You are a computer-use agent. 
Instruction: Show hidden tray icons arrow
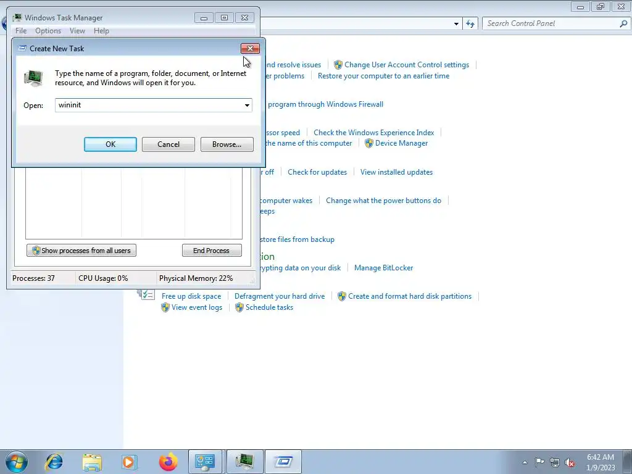(525, 462)
